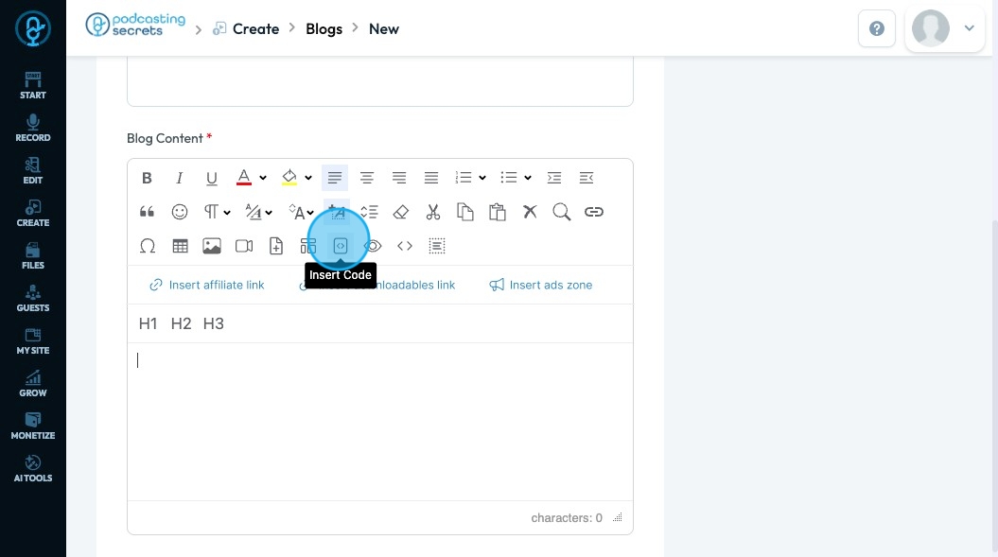Open bullet list style dropdown
The image size is (998, 557).
(528, 178)
